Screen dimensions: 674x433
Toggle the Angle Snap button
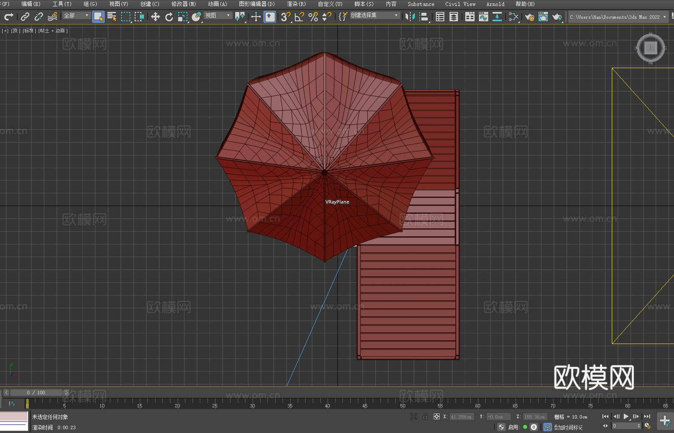300,17
